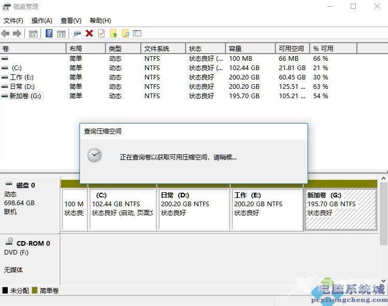Click the olive 简单卷 legend swatch

point(35,290)
